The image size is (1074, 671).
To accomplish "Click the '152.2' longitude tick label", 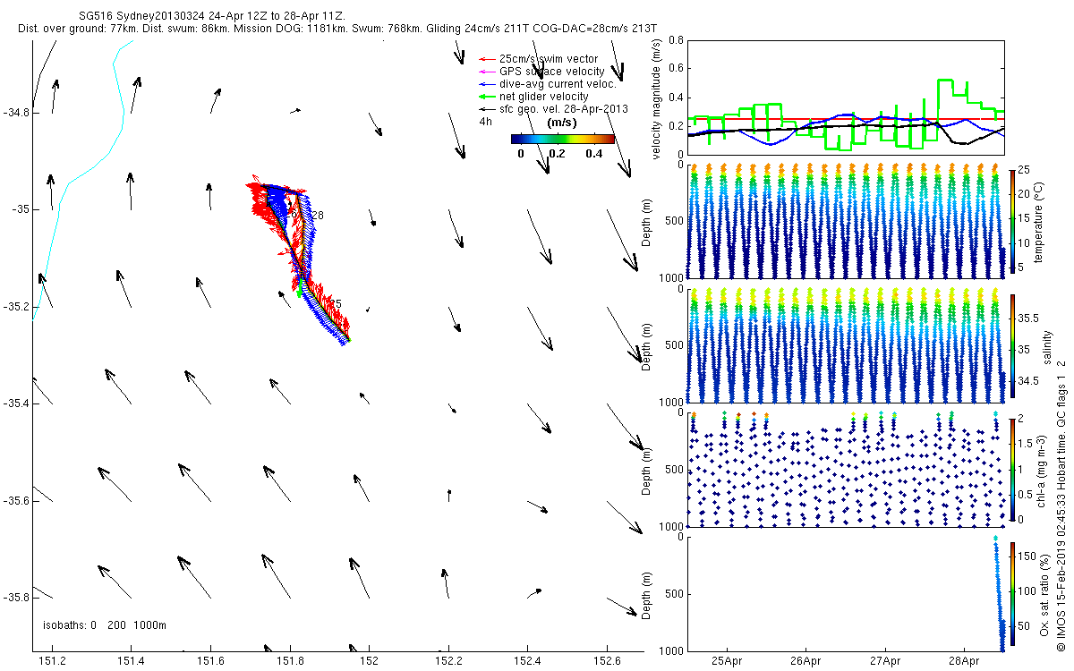I will pyautogui.click(x=448, y=661).
